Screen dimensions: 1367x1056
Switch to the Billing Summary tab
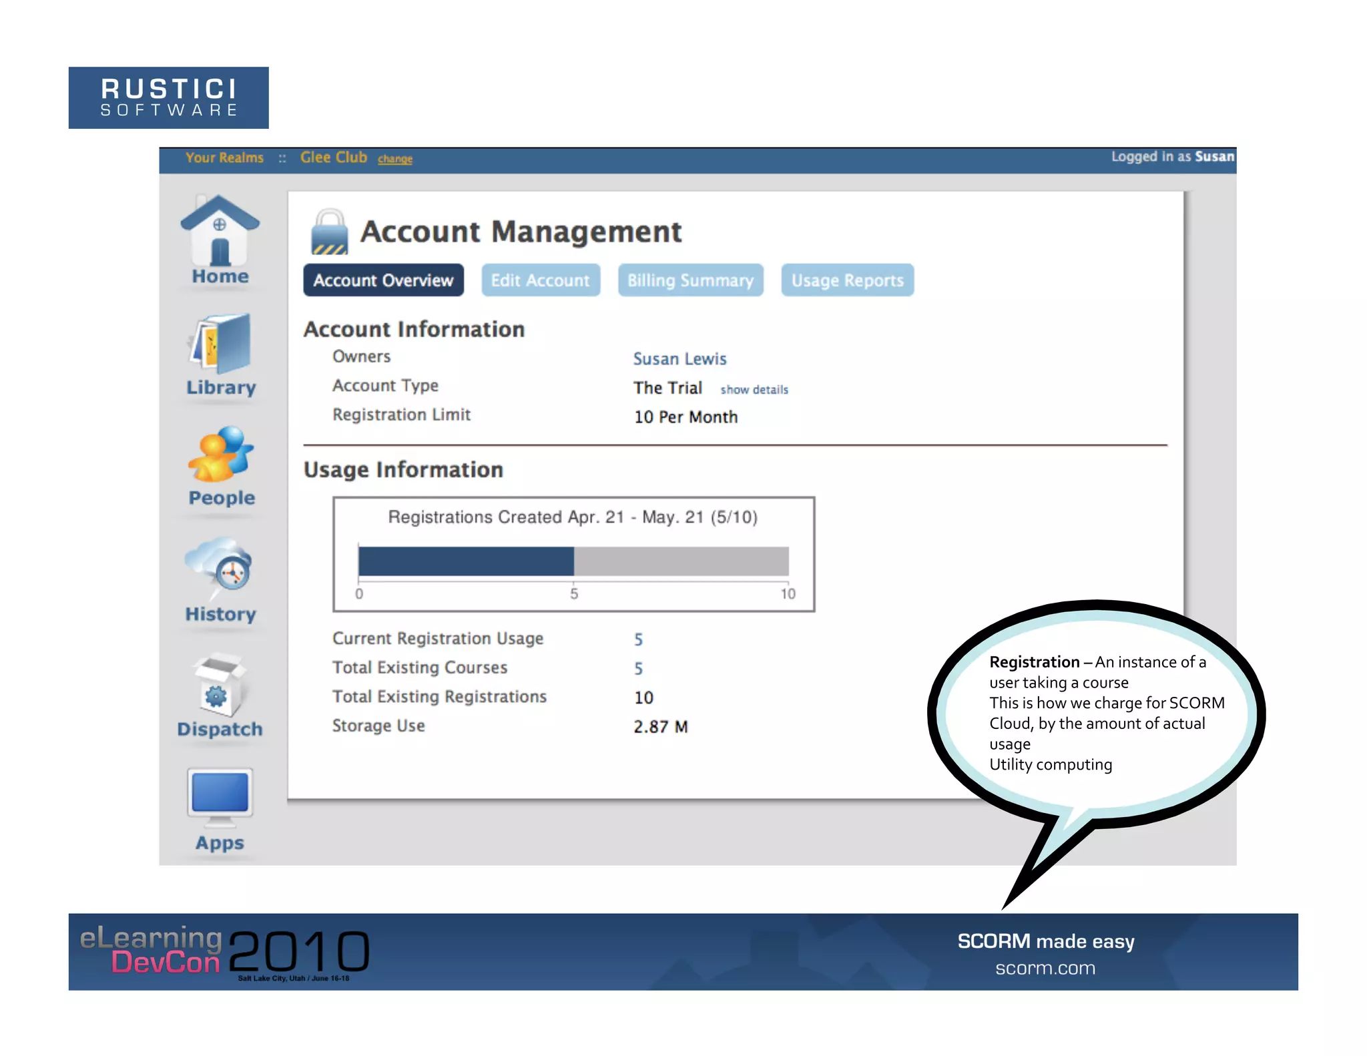690,280
